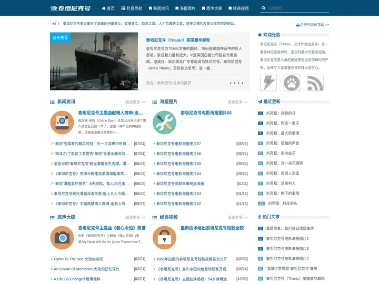379x284 pixels.
Task: Open recent update 刘亮程：村庄的头
Action: (283, 204)
